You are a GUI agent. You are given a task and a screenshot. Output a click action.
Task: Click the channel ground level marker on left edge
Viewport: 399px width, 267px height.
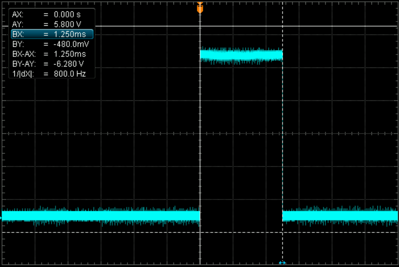click(1, 217)
